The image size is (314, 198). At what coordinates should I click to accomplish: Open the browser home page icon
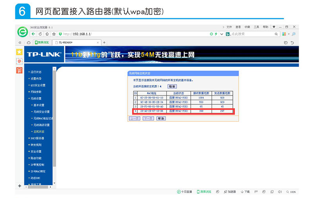pos(47,34)
